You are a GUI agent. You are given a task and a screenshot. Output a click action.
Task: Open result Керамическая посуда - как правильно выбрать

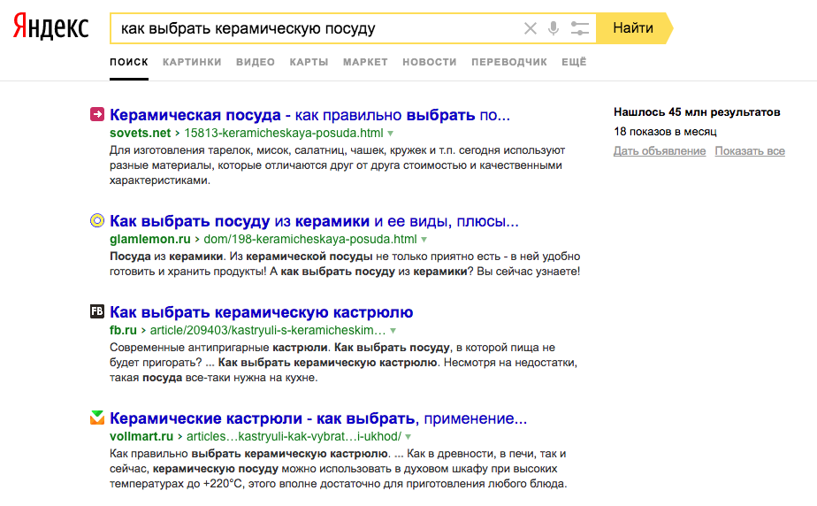pos(309,115)
